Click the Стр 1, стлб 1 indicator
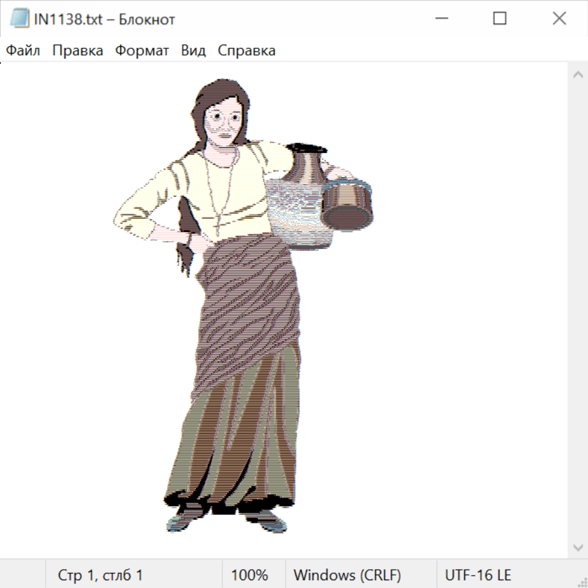 click(x=100, y=575)
